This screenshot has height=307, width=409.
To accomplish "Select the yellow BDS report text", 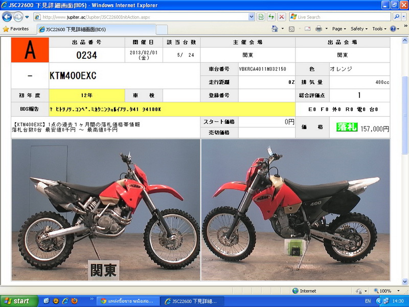I will (x=105, y=109).
